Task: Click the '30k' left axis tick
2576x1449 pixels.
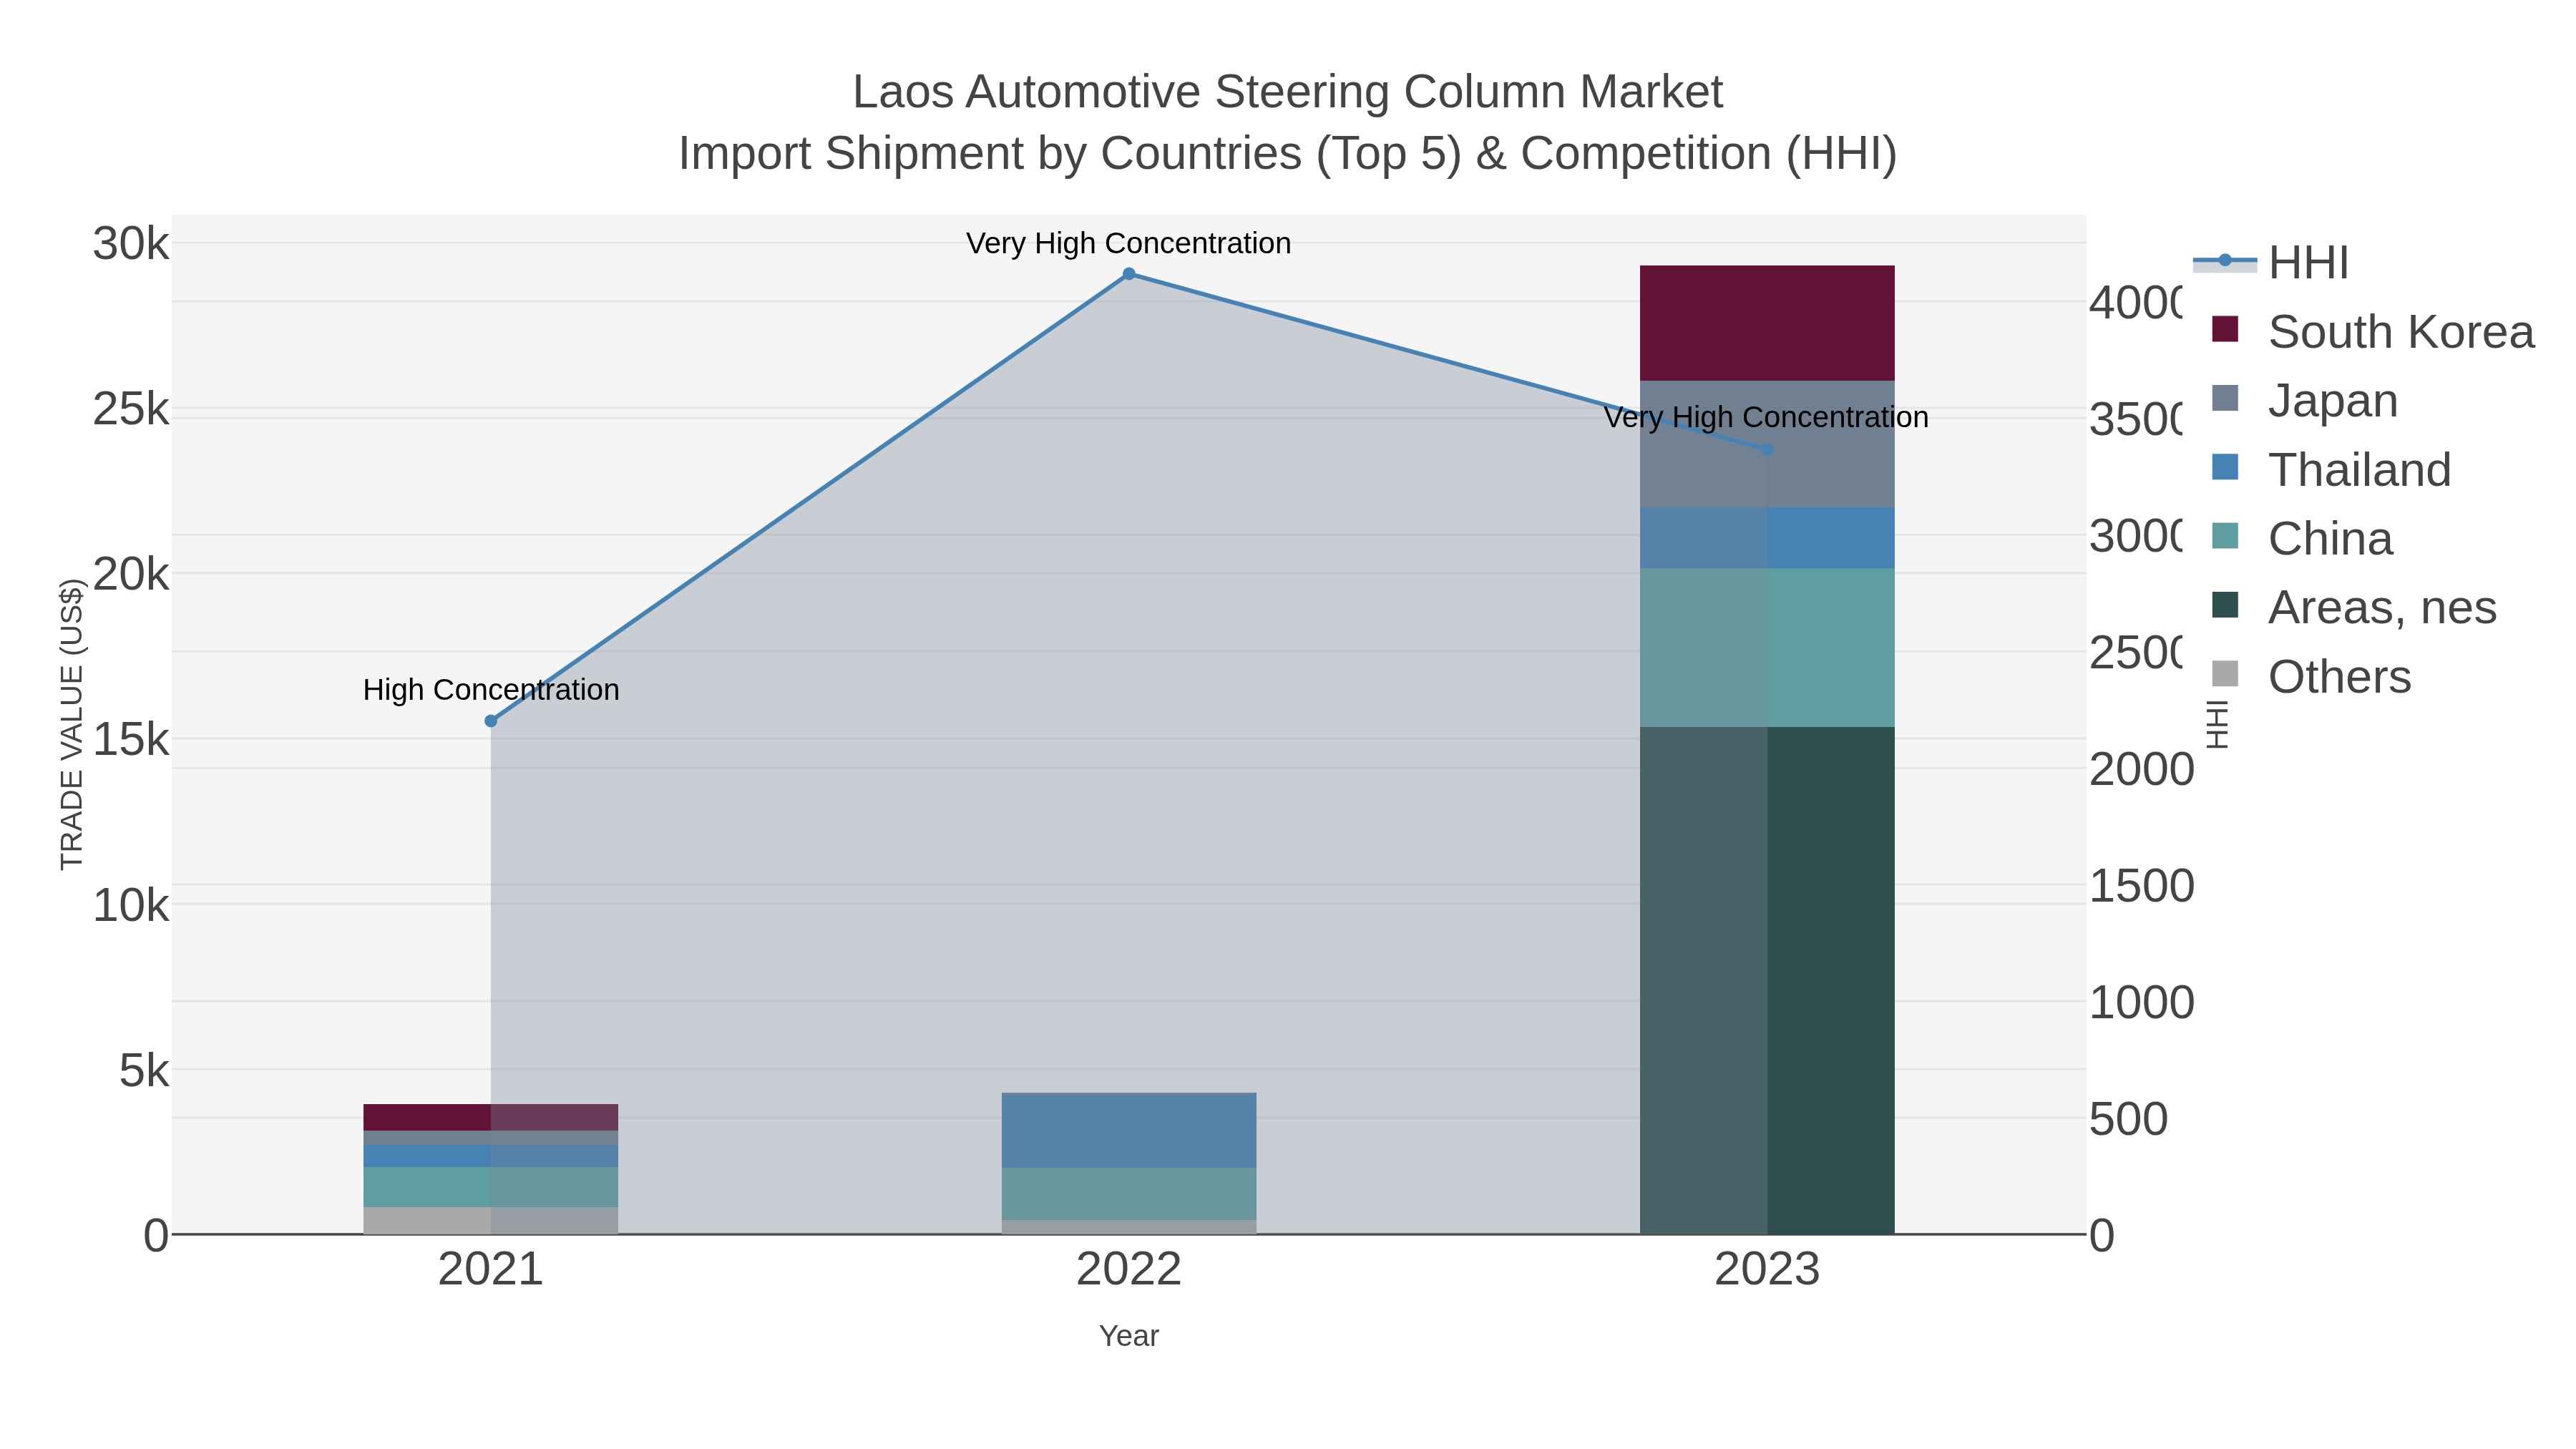Action: tap(131, 244)
